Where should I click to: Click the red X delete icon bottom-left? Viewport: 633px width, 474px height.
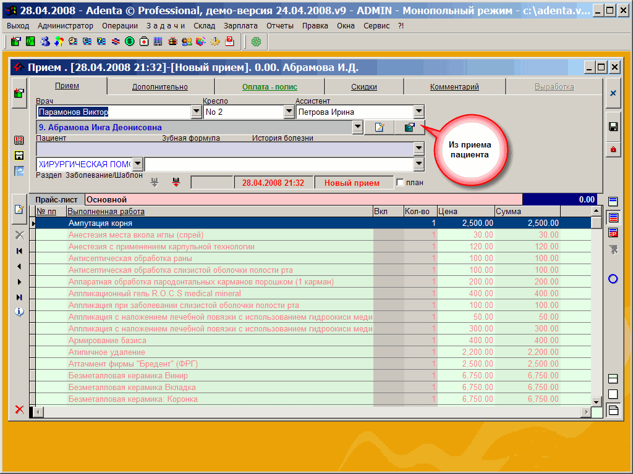coord(19,409)
